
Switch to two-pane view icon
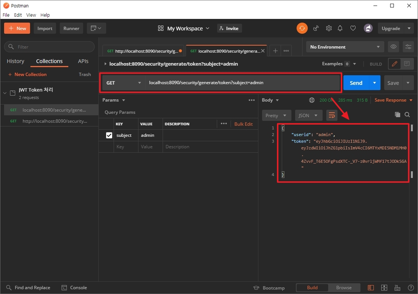[384, 288]
